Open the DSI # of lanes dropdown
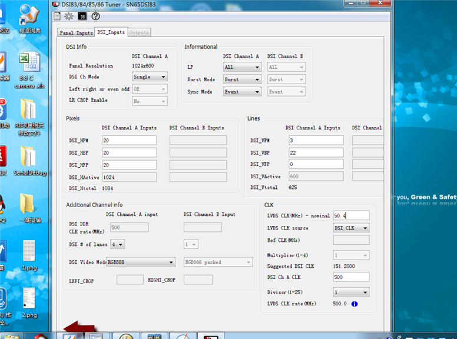 coord(117,244)
